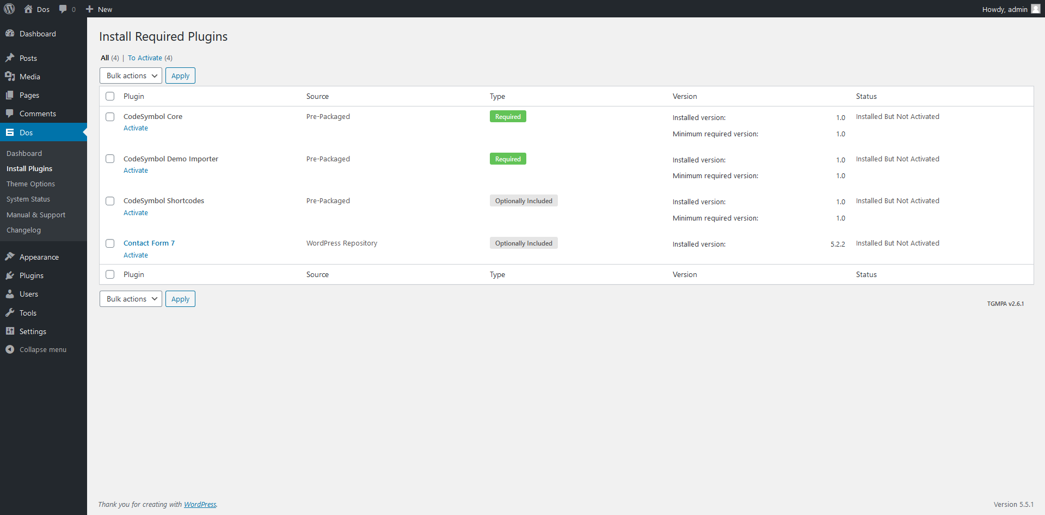Check the Contact Form 7 checkbox
This screenshot has height=515, width=1045.
click(110, 243)
